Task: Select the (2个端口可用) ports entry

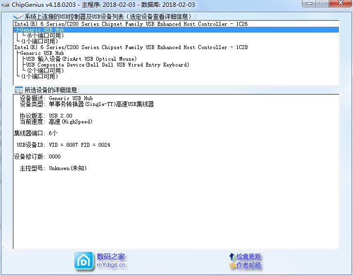Action: [46, 70]
